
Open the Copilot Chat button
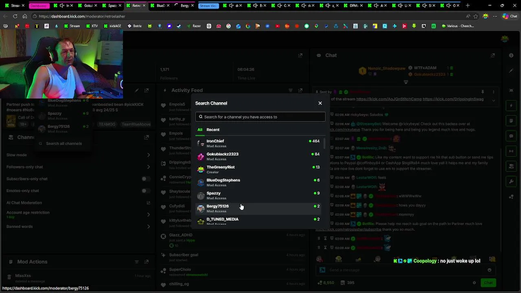pos(510,16)
